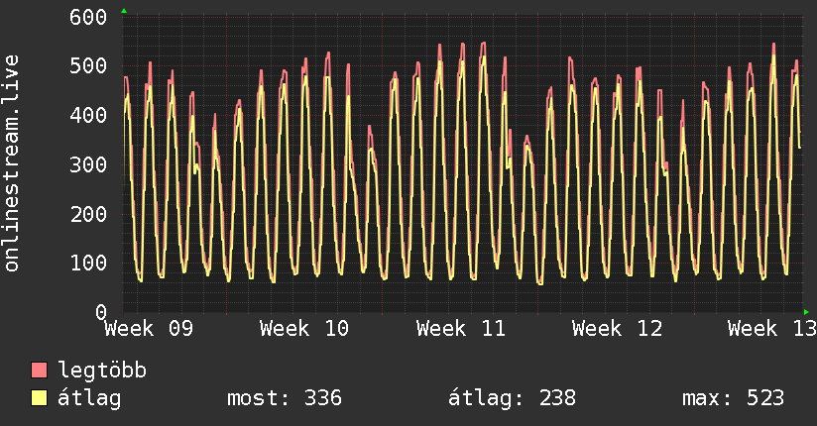Click the 0 origin axis label
Screen dimensions: 817x426
(101, 312)
